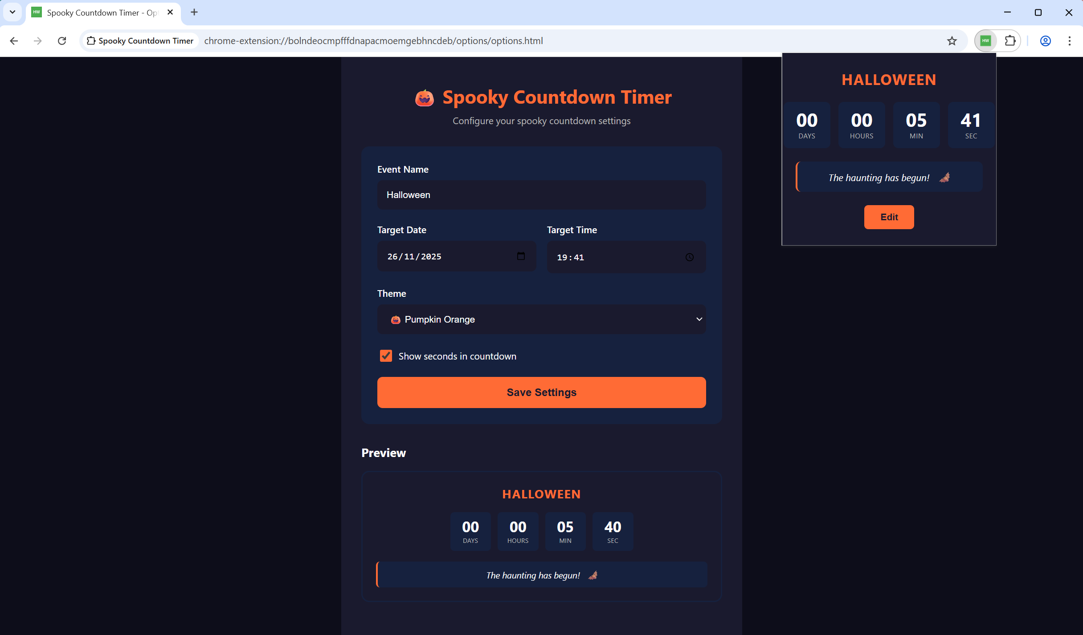
Task: Bookmark this page with the star icon
Action: (952, 41)
